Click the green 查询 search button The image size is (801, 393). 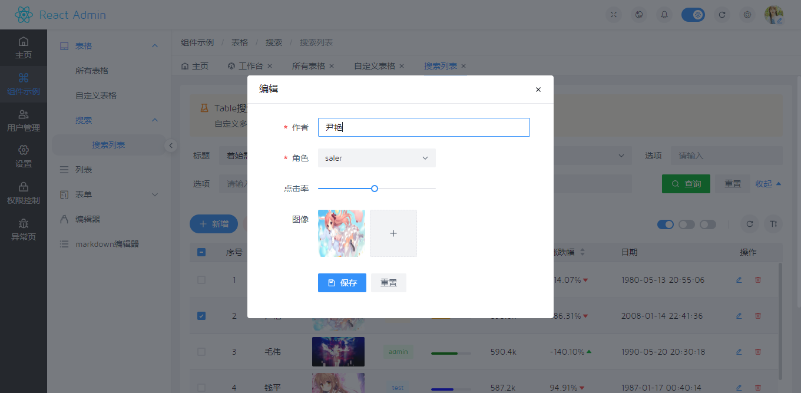click(686, 183)
